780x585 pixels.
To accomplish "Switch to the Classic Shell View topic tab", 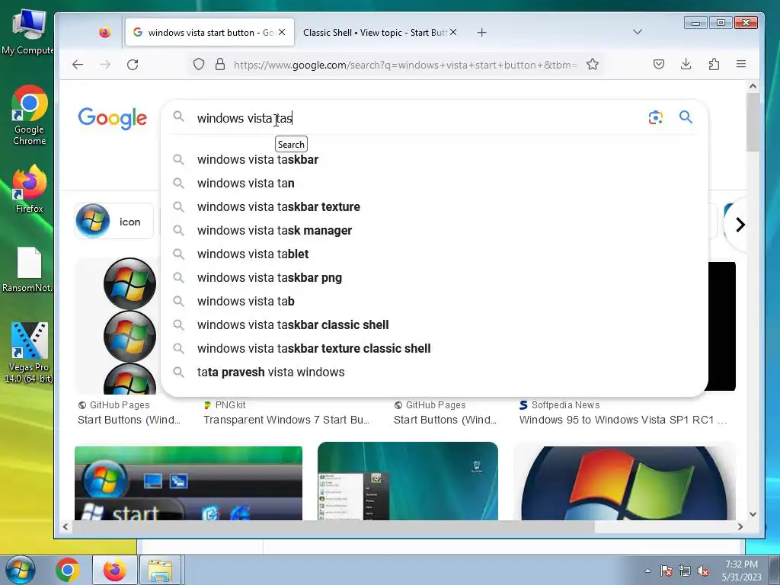I will (376, 33).
